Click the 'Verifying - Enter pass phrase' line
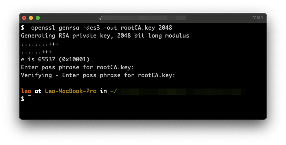The width and height of the screenshot is (286, 145). 98,75
